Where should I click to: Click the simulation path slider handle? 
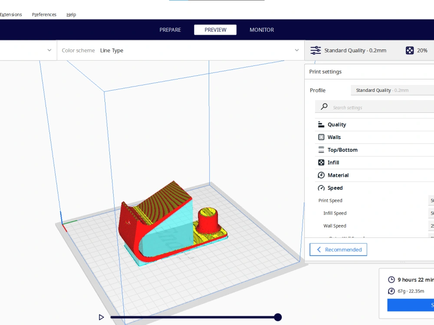click(x=278, y=317)
